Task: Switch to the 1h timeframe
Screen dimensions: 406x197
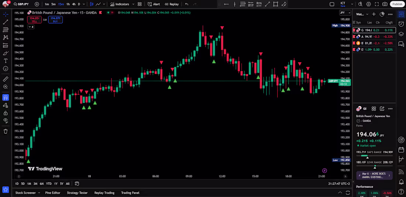Action: [x=68, y=4]
